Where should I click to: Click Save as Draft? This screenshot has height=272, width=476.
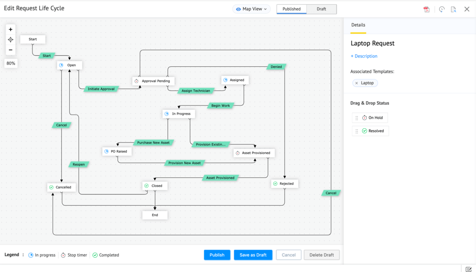click(x=253, y=255)
